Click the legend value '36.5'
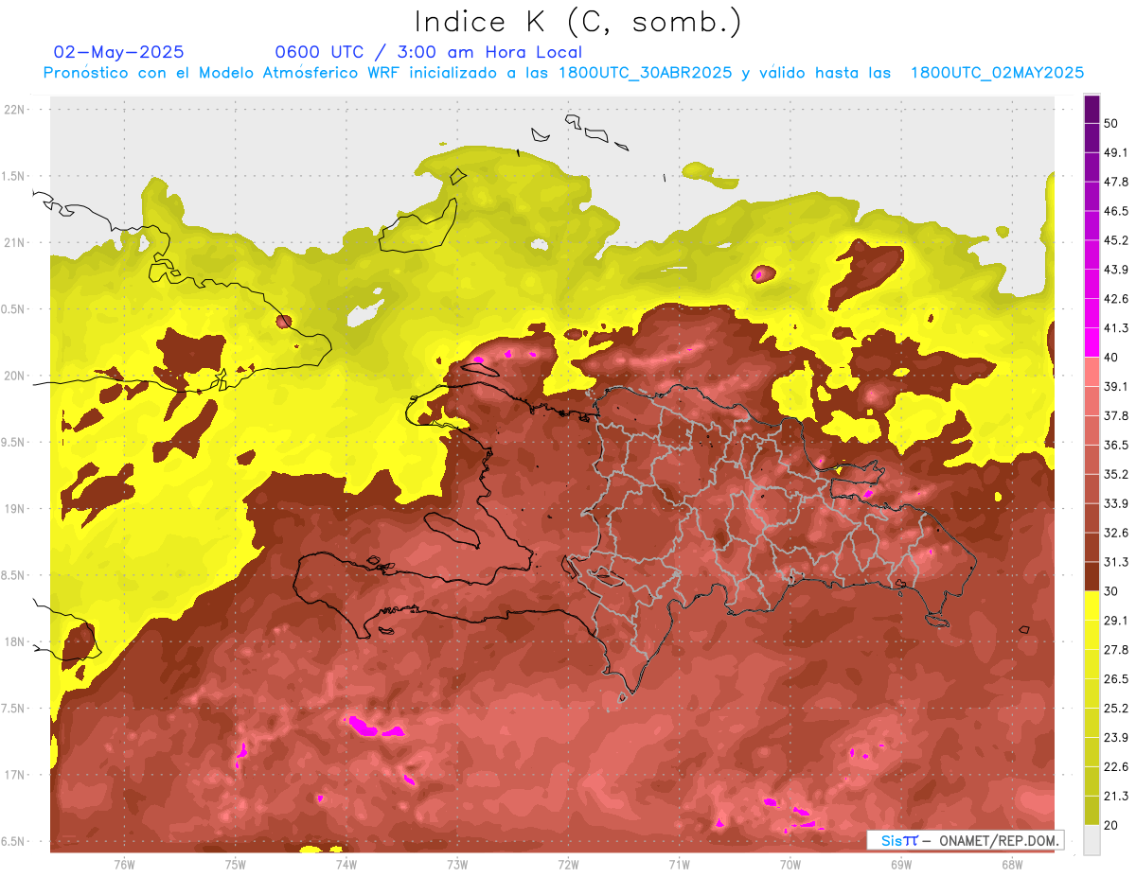1136x877 pixels. [1116, 445]
